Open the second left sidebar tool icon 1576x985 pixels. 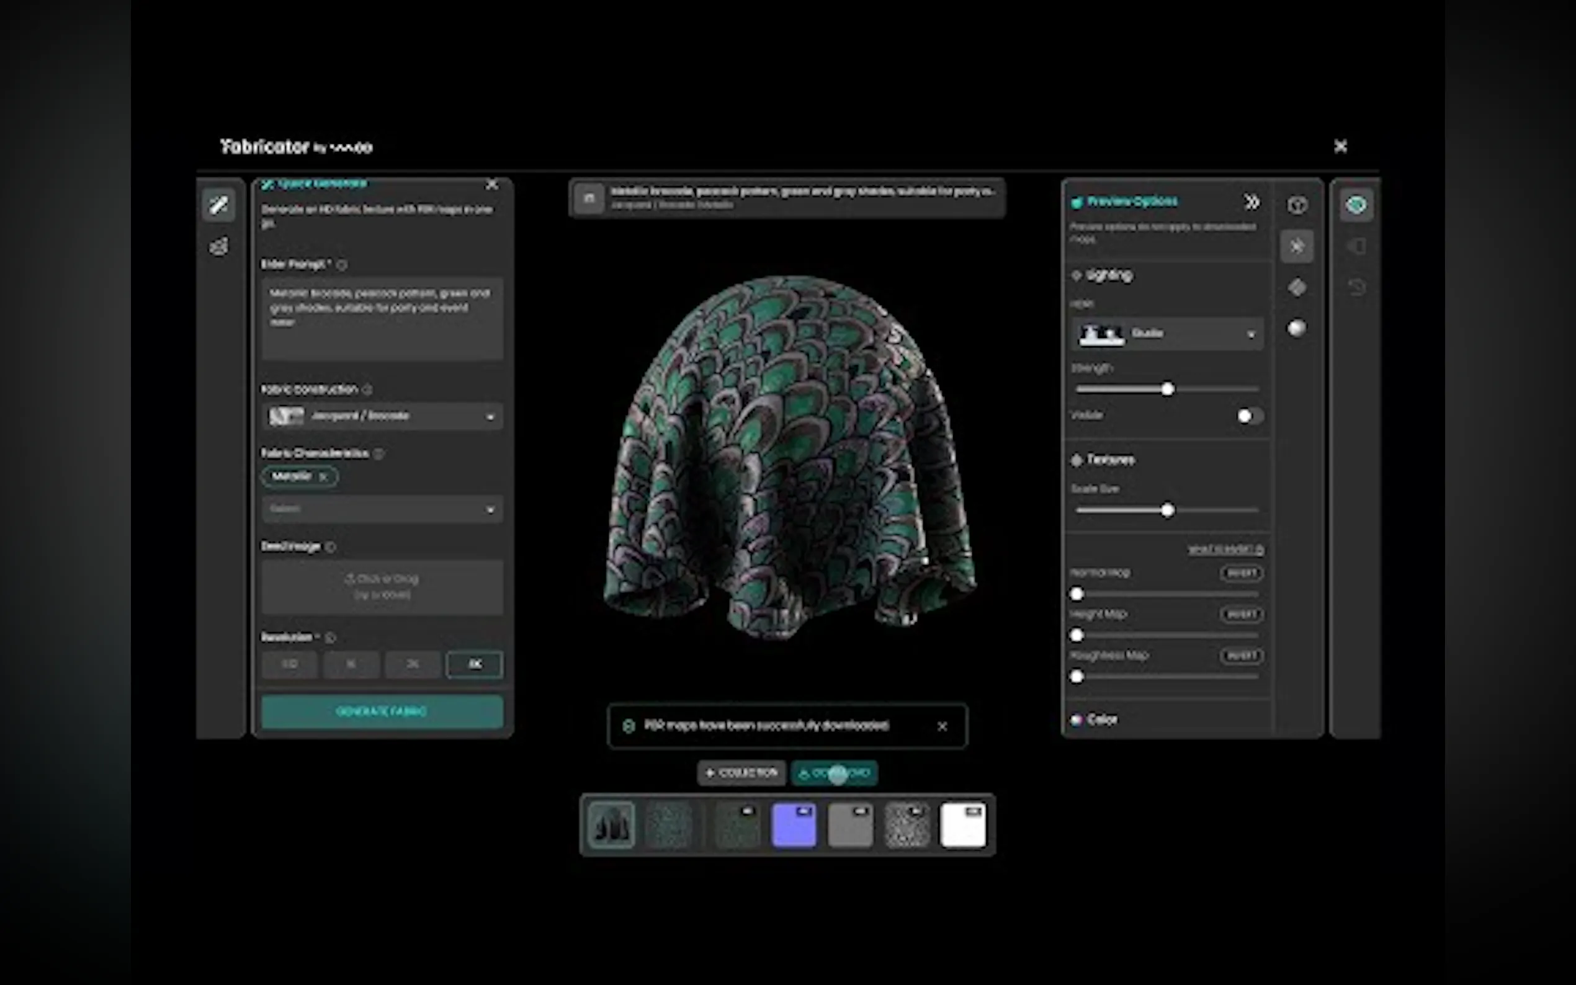pyautogui.click(x=219, y=247)
